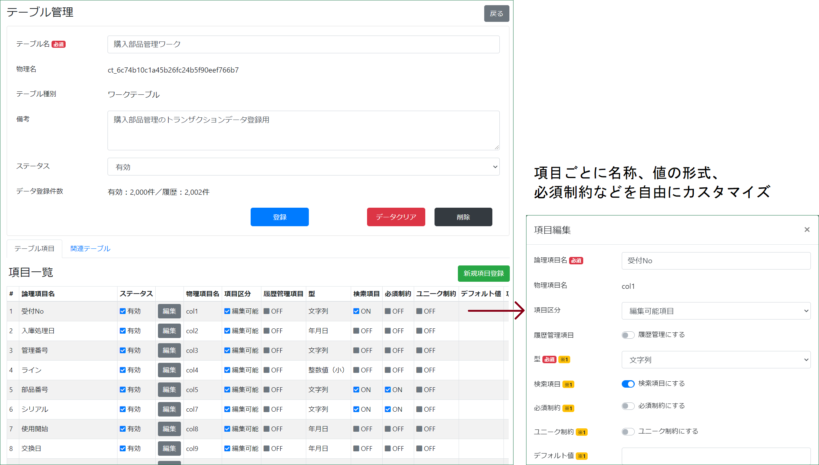
Task: Click 新規項目登録 green button
Action: point(483,273)
